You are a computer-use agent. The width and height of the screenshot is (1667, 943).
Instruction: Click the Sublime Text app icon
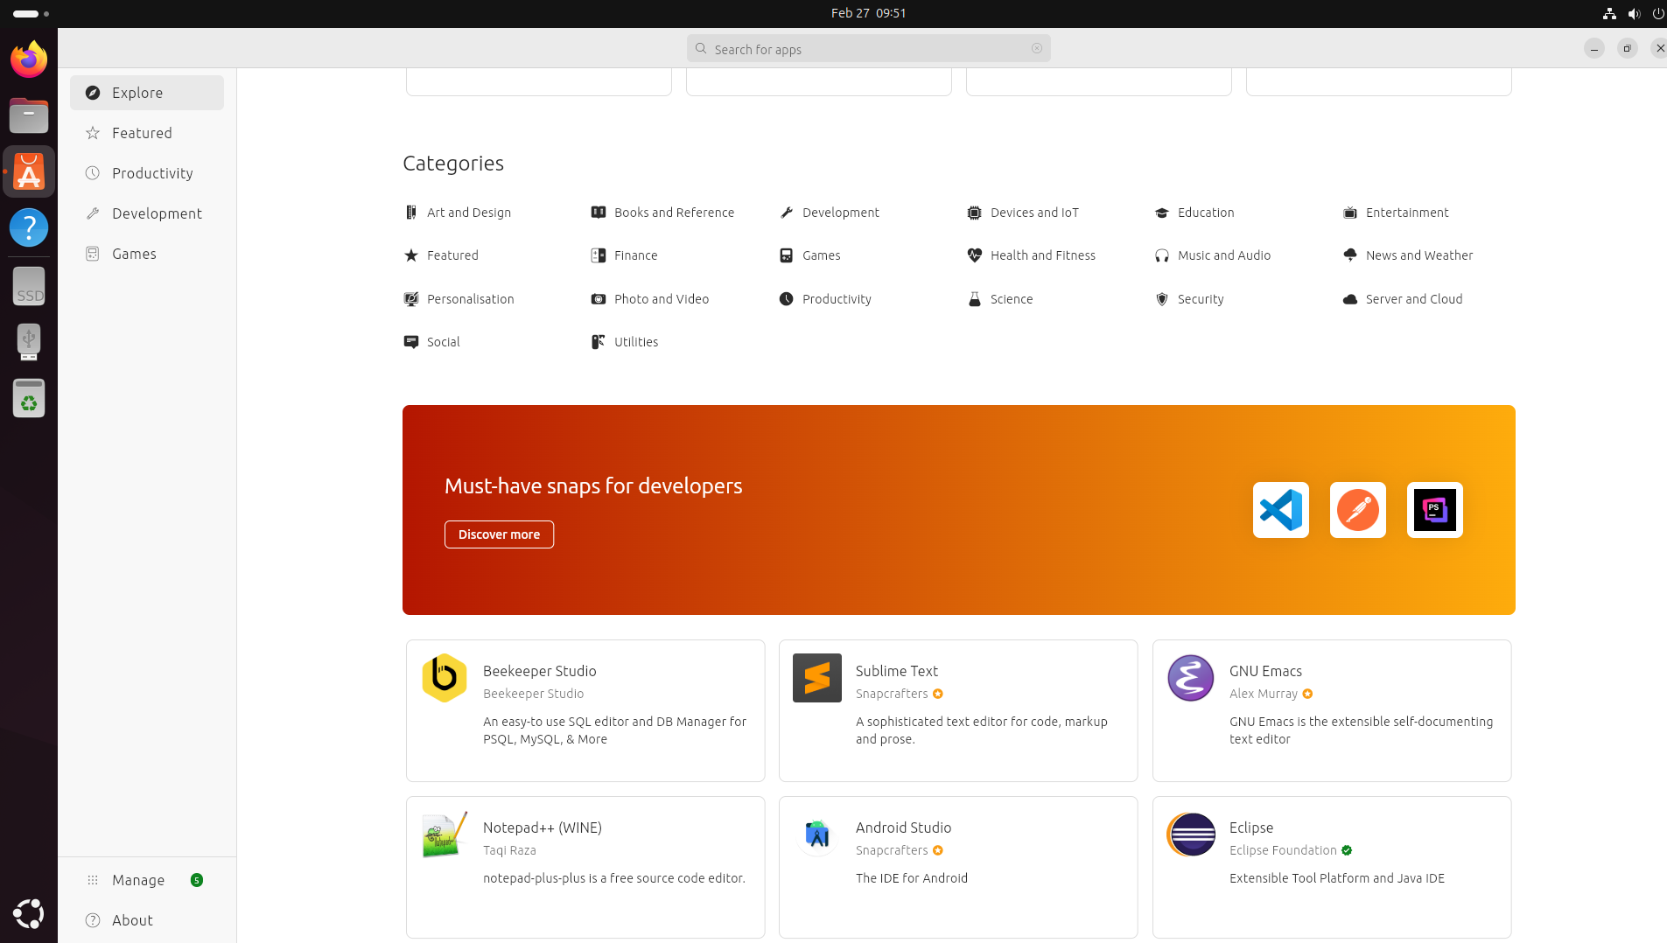tap(817, 678)
